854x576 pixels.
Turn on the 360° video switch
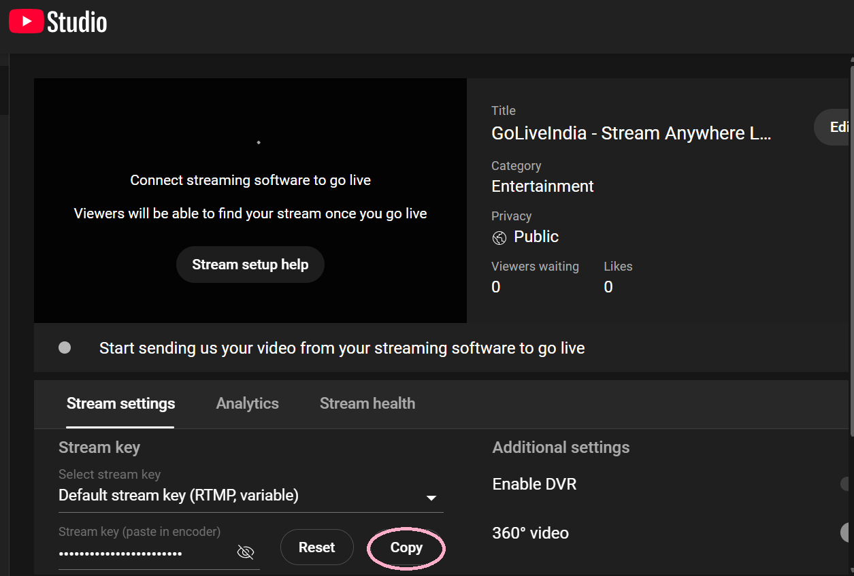(847, 532)
